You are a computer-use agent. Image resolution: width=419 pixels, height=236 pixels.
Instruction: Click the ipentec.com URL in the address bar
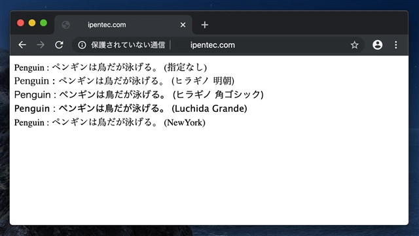click(213, 45)
